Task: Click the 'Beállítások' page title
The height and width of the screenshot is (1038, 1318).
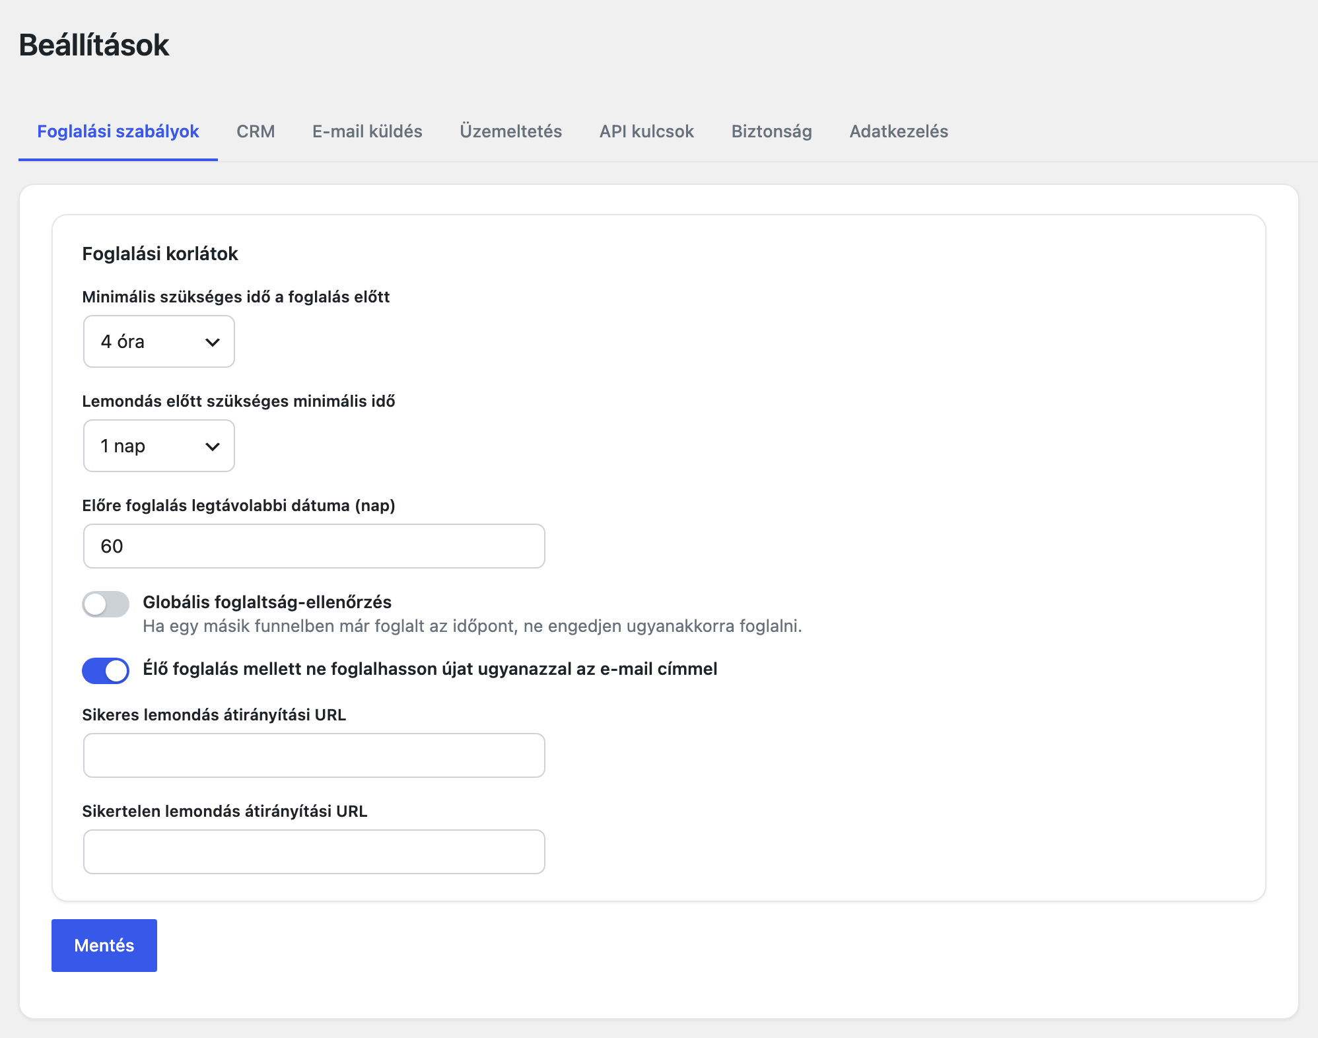Action: click(x=94, y=45)
